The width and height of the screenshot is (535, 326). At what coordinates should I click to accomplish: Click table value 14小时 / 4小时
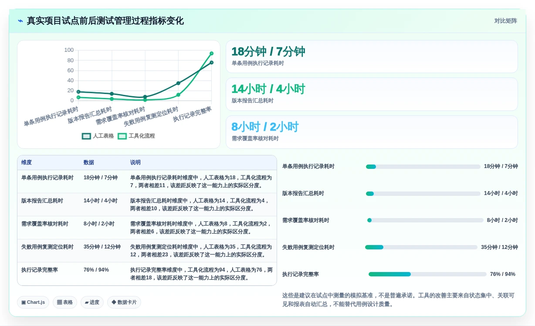pyautogui.click(x=101, y=201)
